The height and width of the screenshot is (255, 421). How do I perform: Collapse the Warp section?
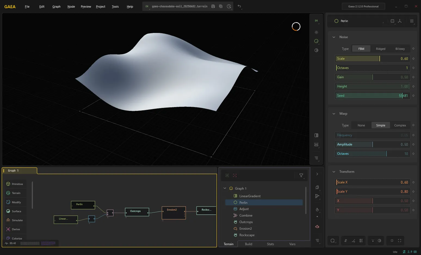[334, 114]
